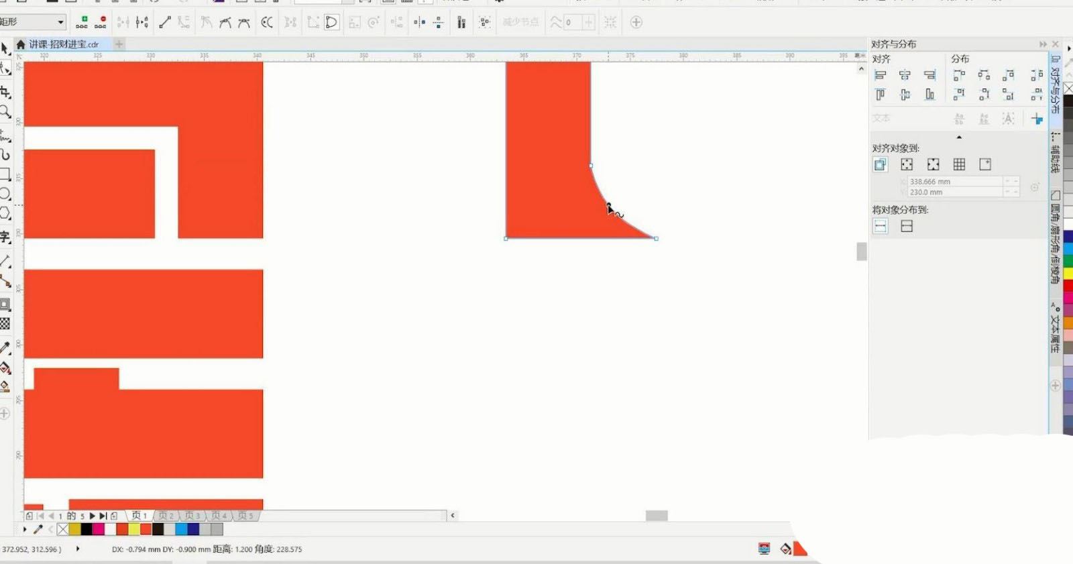Click the Distribute Left icon
The width and height of the screenshot is (1073, 564).
959,75
